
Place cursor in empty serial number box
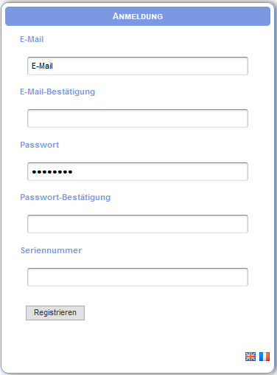[138, 277]
